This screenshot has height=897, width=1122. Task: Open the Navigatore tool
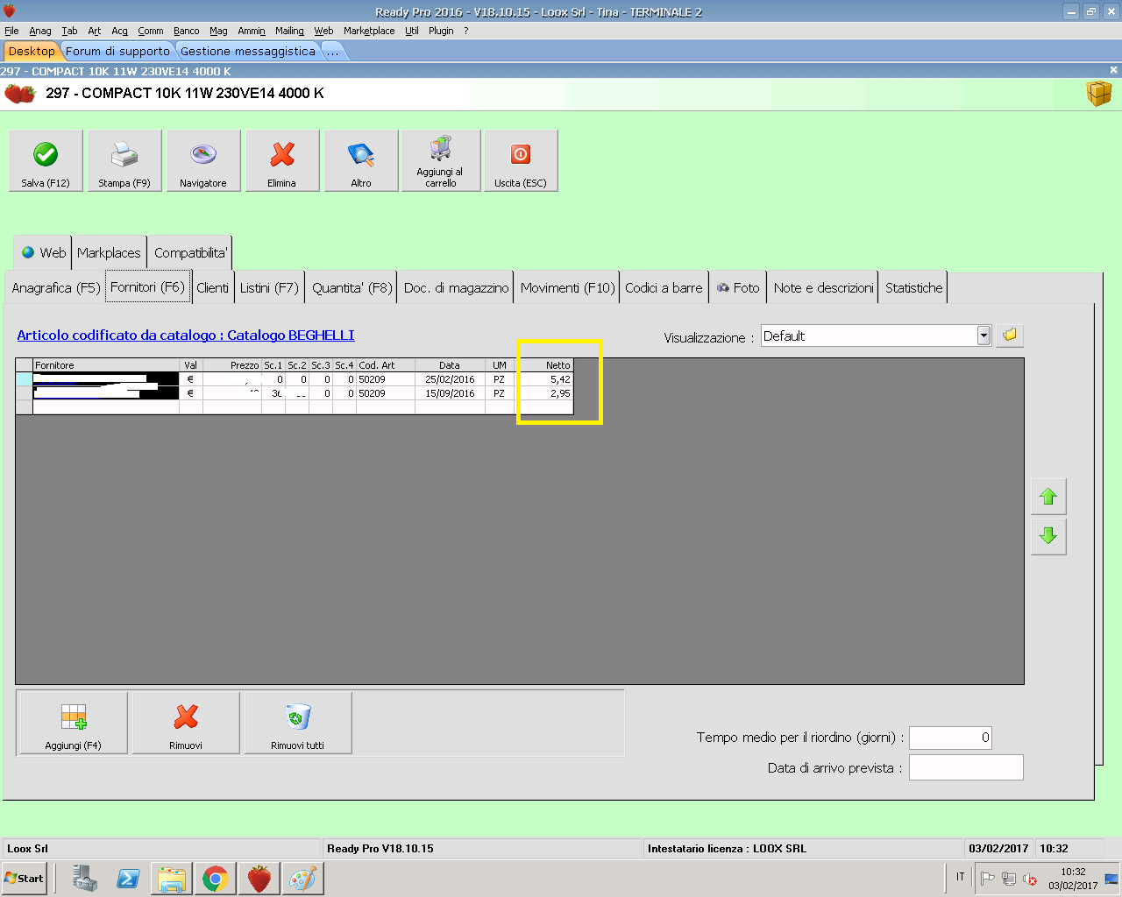click(x=203, y=160)
